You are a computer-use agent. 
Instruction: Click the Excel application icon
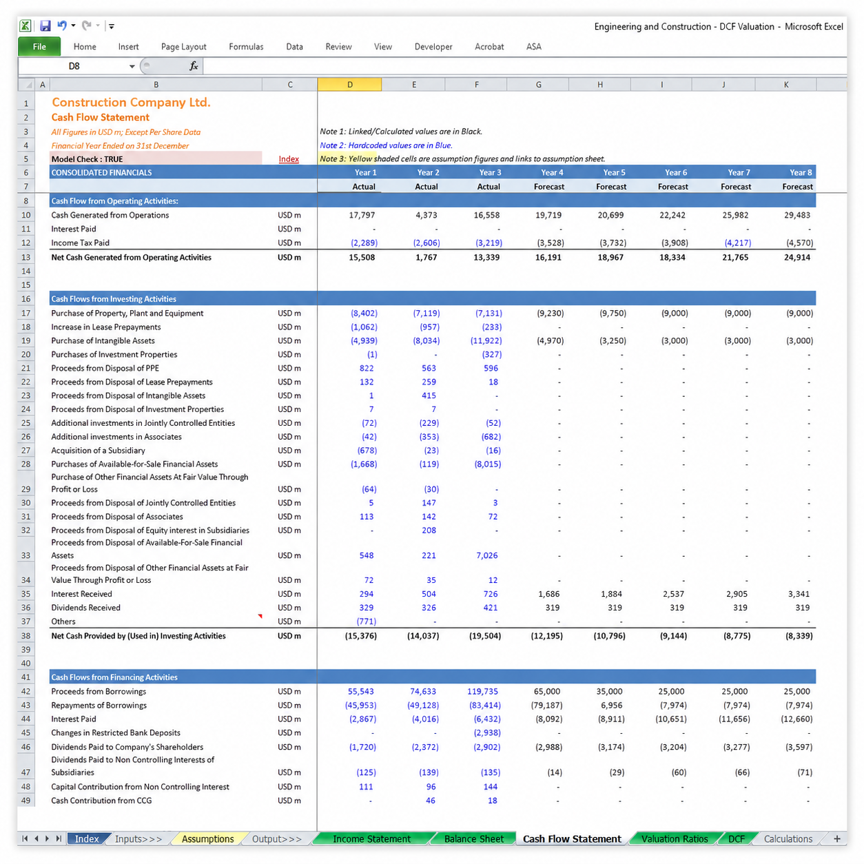point(25,26)
